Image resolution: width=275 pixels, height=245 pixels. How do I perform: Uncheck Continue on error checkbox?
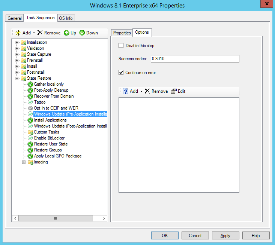click(x=121, y=73)
